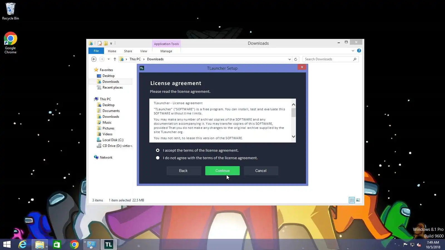The image size is (445, 250).
Task: Select Application Tools contextual tab
Action: [166, 44]
